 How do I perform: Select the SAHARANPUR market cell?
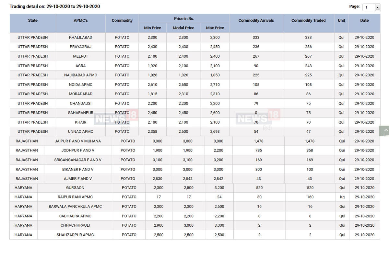tap(81, 113)
